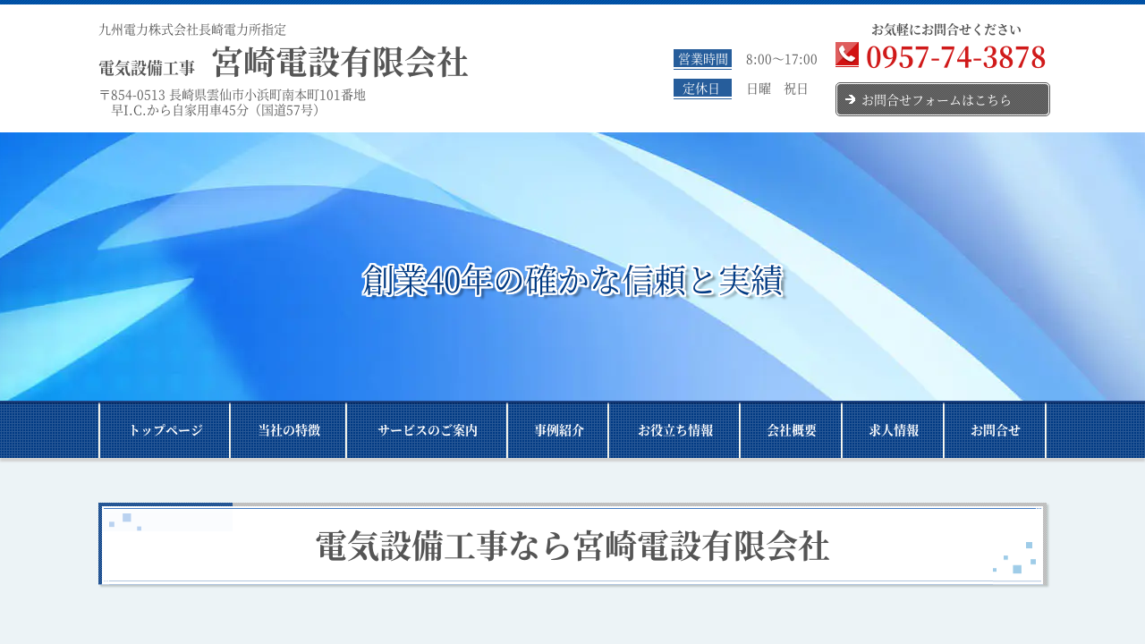Open サービスのご案内 menu item

click(x=428, y=430)
